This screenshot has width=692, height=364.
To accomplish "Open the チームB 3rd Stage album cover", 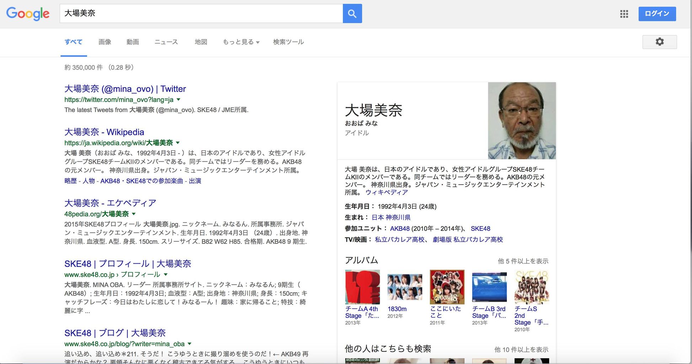I will click(489, 287).
